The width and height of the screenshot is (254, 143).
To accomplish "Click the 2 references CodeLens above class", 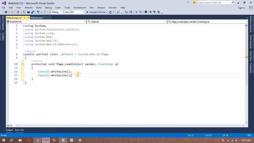I will (x=30, y=51).
